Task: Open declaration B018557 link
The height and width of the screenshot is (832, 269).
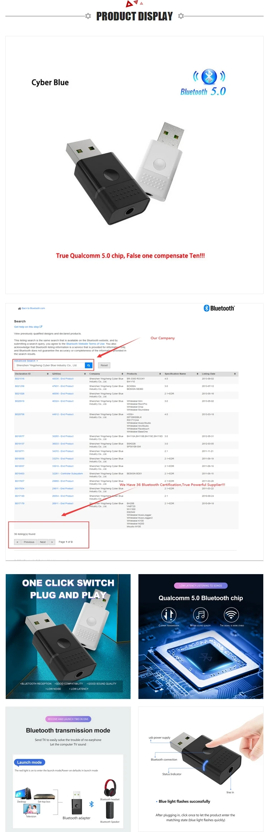Action: tap(20, 466)
